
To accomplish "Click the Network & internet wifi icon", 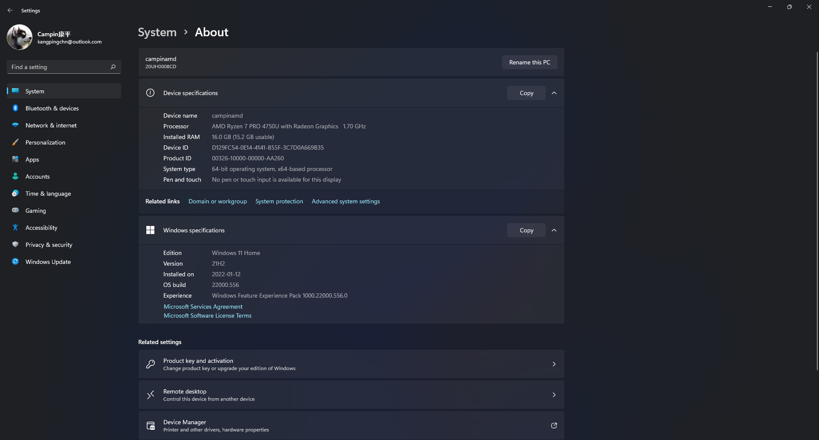I will (15, 125).
